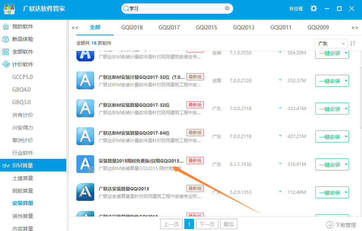Select 安装算量 in sidebar
362x231 pixels.
click(x=23, y=203)
